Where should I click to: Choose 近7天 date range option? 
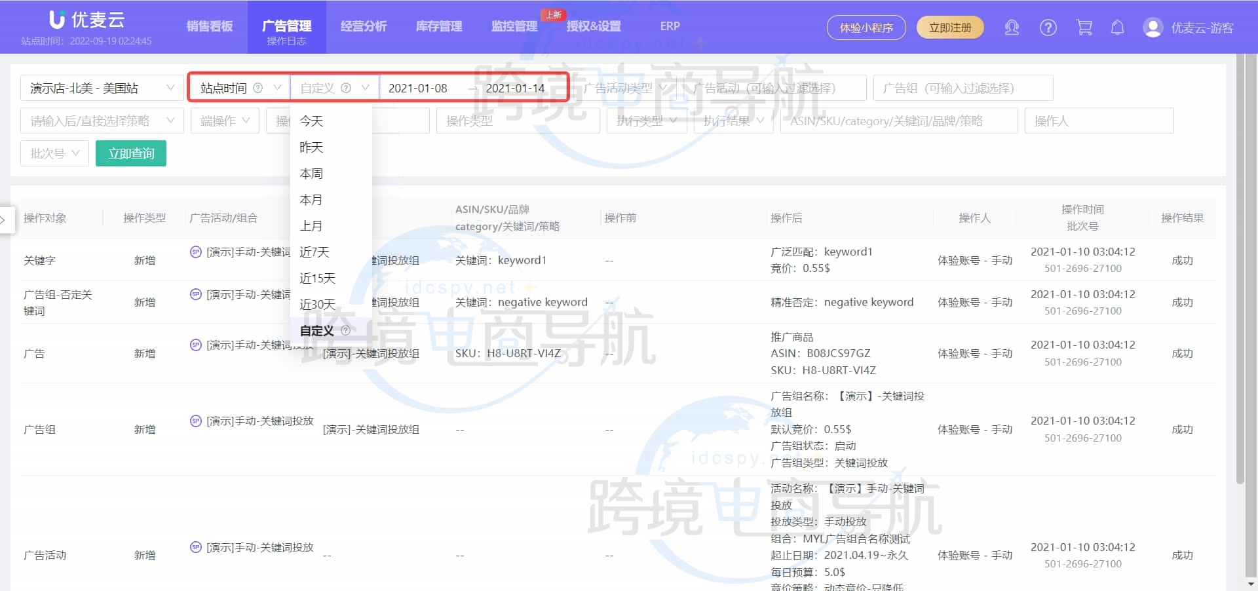pos(314,252)
